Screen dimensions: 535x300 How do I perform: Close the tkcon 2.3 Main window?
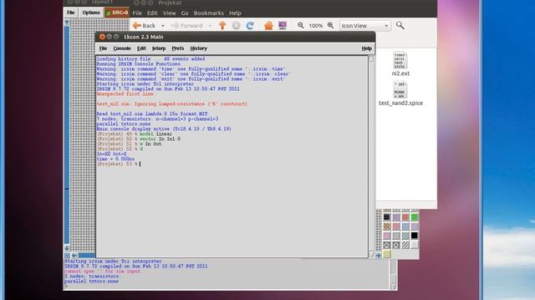tap(102, 37)
